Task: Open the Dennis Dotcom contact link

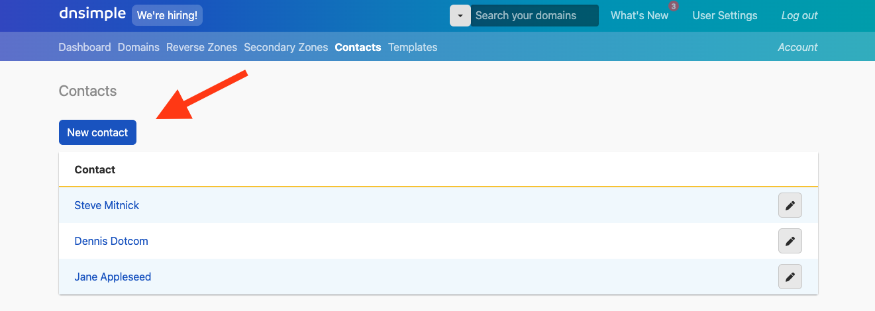Action: [x=111, y=242]
